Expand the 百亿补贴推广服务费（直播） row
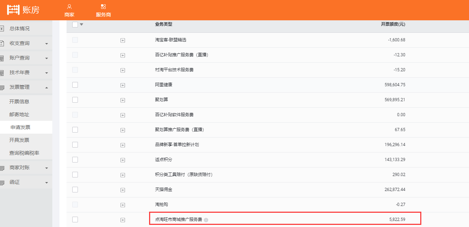 pyautogui.click(x=123, y=55)
